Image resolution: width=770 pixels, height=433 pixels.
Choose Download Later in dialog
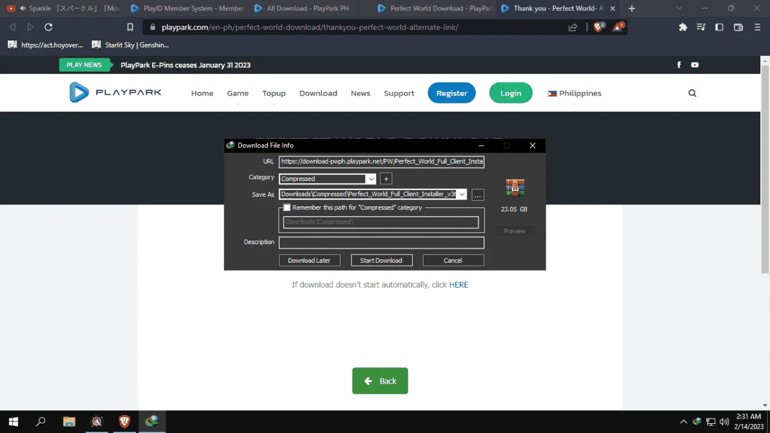point(309,260)
